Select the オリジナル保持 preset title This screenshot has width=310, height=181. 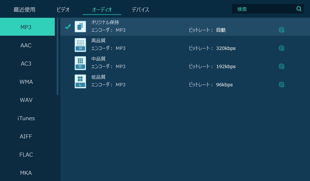pos(105,22)
